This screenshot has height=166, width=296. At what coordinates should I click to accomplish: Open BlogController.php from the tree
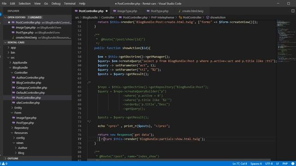(x=29, y=83)
